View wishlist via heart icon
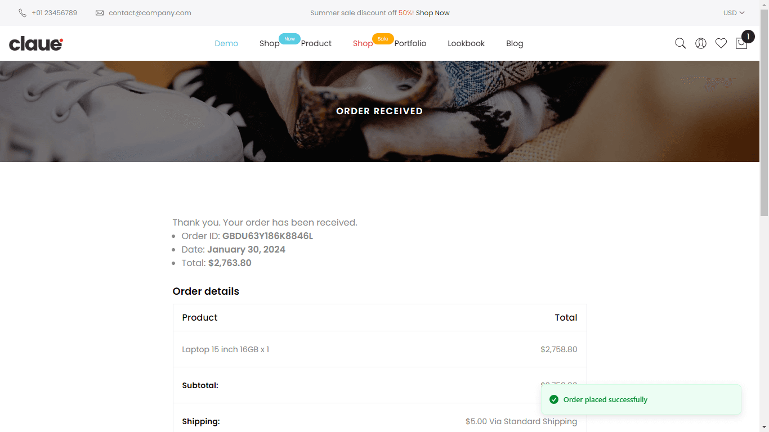Viewport: 769px width, 432px height. coord(721,43)
